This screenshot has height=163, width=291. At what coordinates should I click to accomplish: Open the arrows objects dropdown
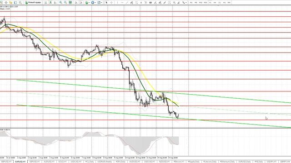184,3
